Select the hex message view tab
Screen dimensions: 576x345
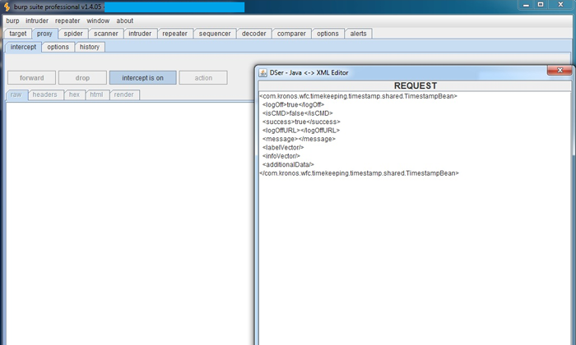74,94
